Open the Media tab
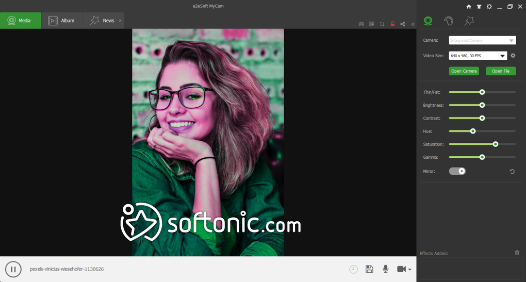Image resolution: width=526 pixels, height=282 pixels. point(21,21)
